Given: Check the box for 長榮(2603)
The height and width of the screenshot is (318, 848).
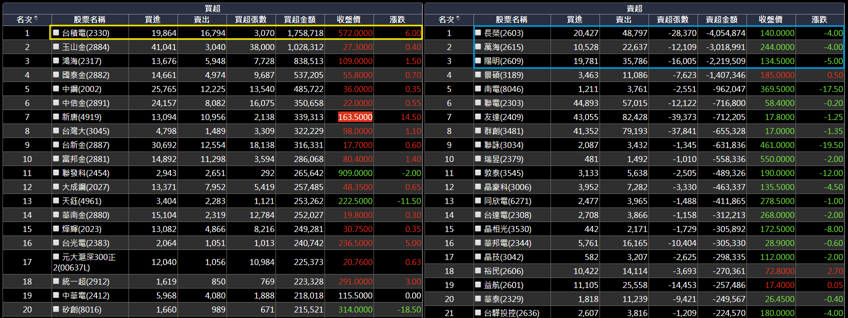Looking at the screenshot, I should [x=478, y=32].
